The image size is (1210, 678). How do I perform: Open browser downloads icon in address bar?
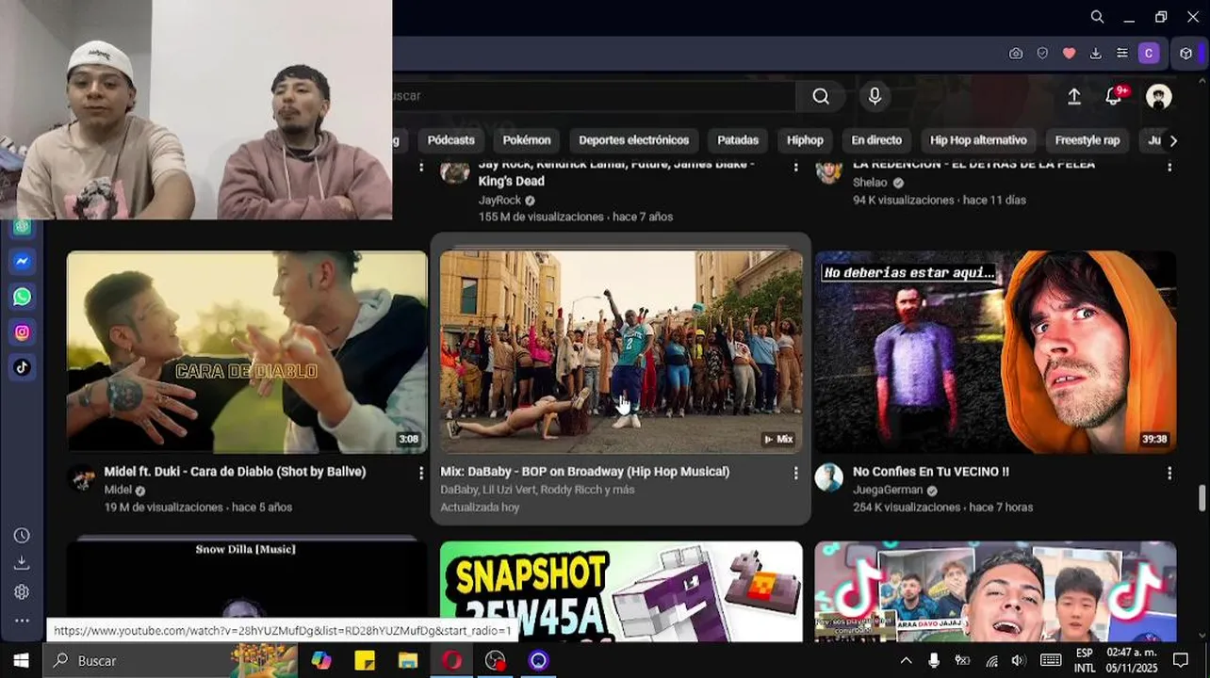[x=1095, y=54]
